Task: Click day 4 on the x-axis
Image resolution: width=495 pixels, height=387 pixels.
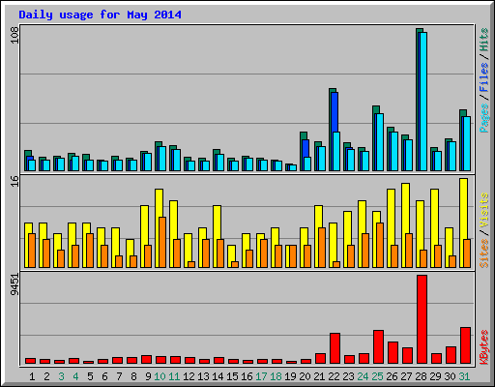Action: pos(75,376)
